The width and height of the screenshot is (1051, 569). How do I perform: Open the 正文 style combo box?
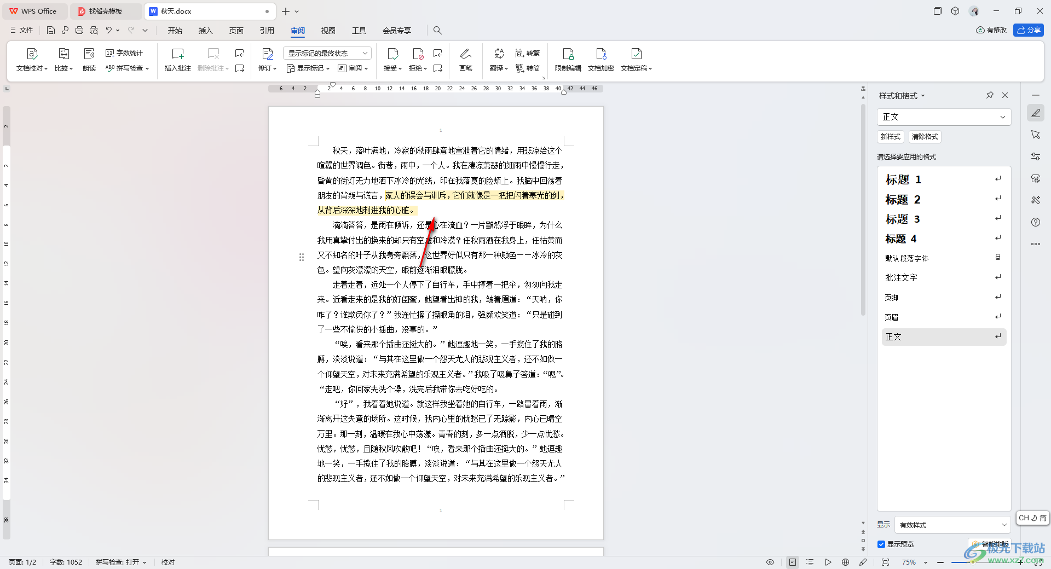point(944,117)
